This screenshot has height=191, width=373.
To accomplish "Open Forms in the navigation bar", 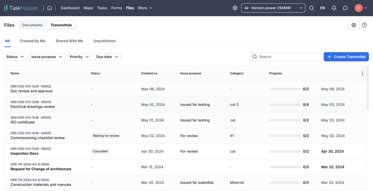I will tap(117, 8).
